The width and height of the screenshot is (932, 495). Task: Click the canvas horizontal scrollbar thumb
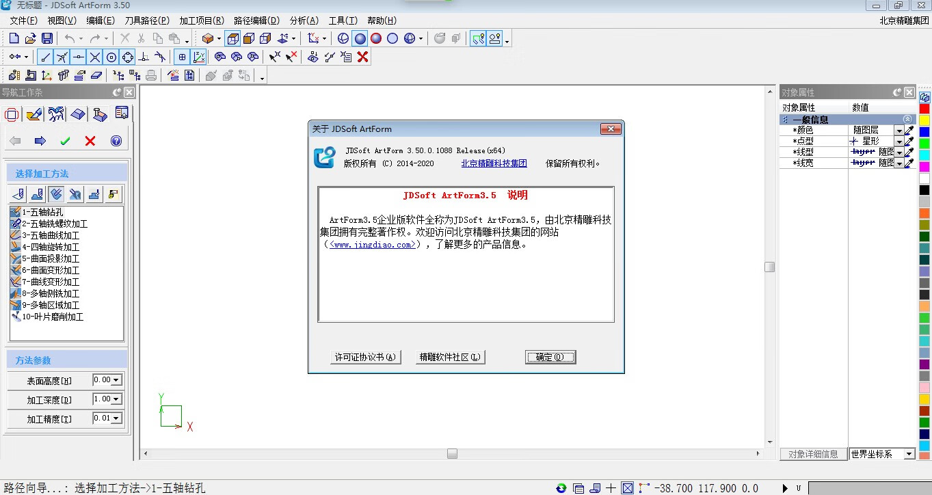coord(452,453)
